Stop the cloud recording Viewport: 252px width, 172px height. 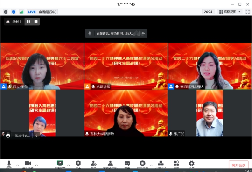[x=36, y=21]
